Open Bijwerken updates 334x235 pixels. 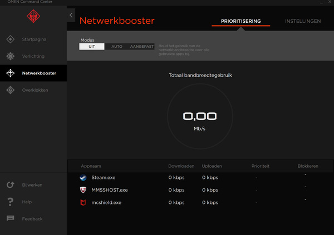pyautogui.click(x=32, y=185)
